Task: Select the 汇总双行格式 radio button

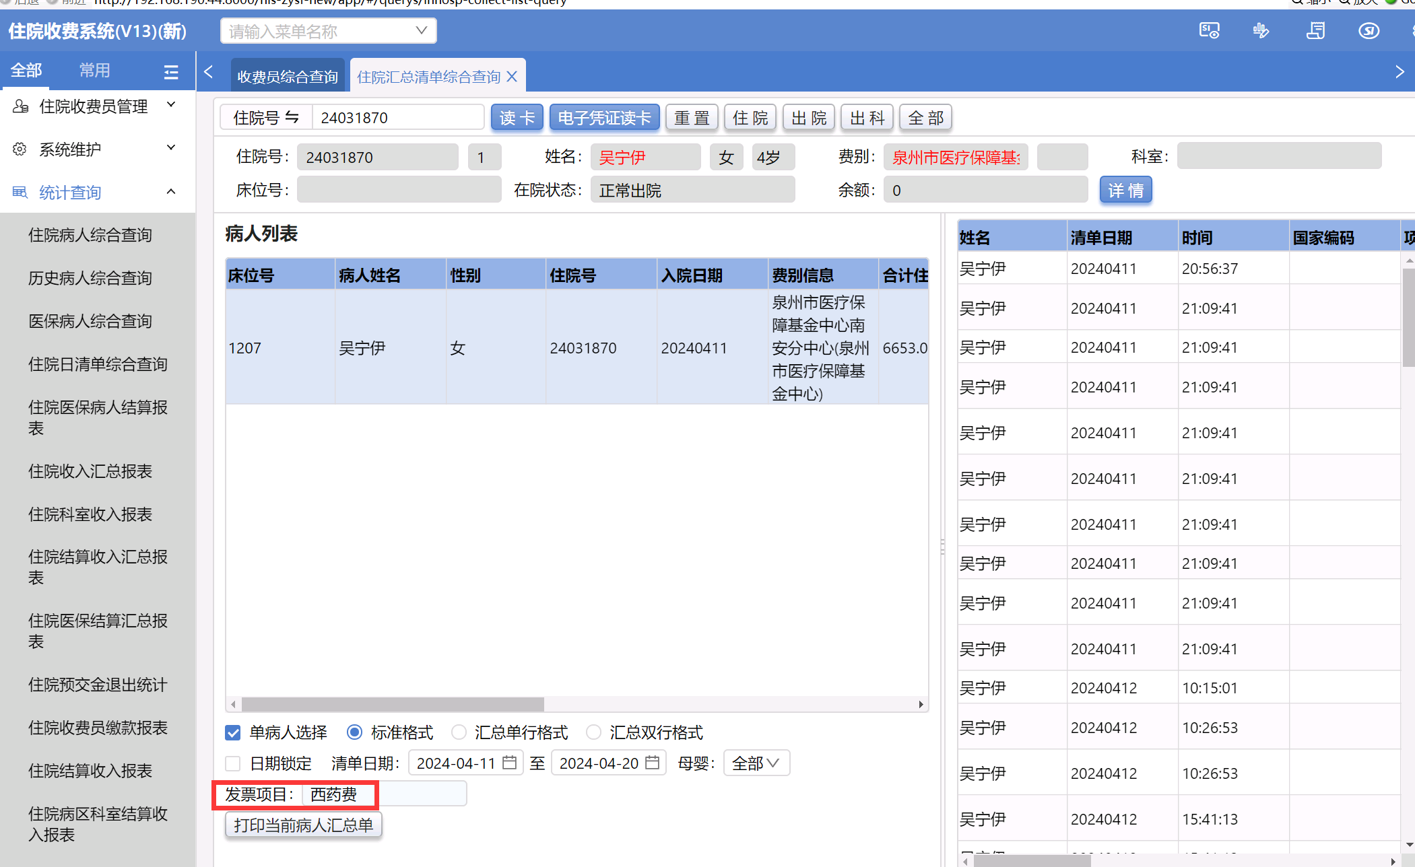Action: pos(593,732)
